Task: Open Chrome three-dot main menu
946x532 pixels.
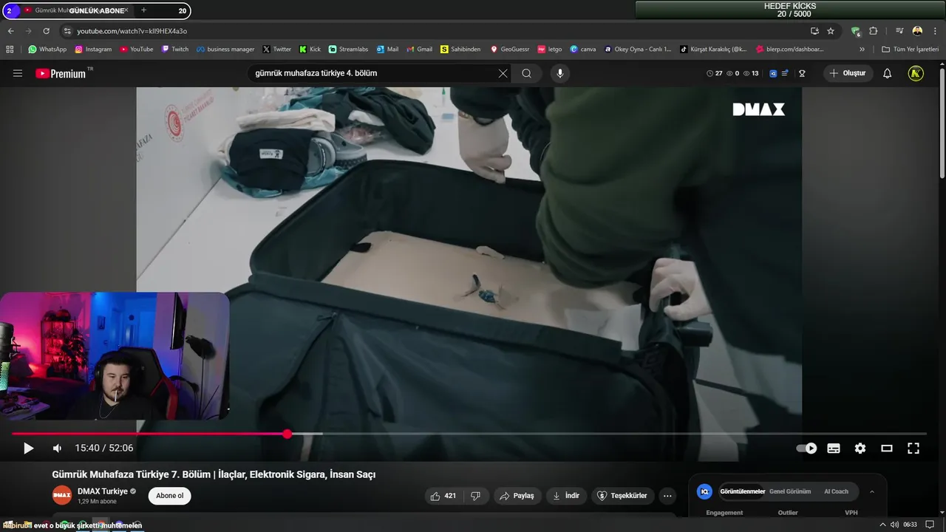Action: click(x=935, y=31)
